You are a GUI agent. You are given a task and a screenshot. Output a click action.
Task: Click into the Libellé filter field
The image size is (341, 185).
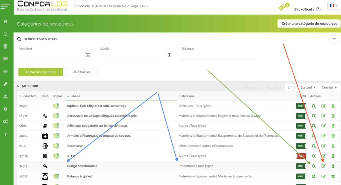click(x=132, y=55)
